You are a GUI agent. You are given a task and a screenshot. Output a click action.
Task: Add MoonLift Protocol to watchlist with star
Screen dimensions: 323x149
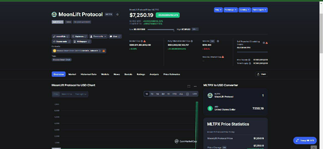point(117,14)
